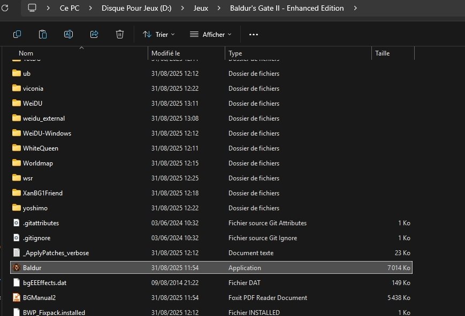Click the Application type in Baldur row
This screenshot has width=465, height=316.
(x=245, y=268)
